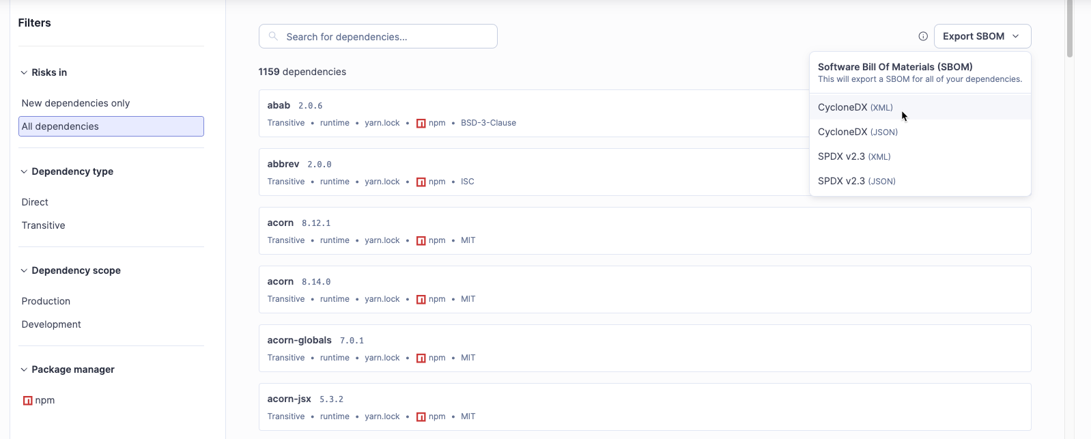The width and height of the screenshot is (1091, 439).
Task: Click npm icon in acorn-globals row
Action: [x=421, y=358]
